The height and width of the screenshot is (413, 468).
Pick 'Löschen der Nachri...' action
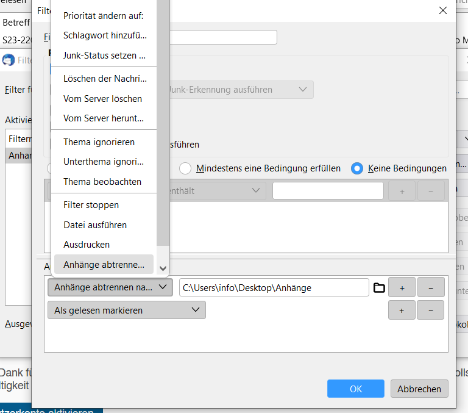[104, 79]
